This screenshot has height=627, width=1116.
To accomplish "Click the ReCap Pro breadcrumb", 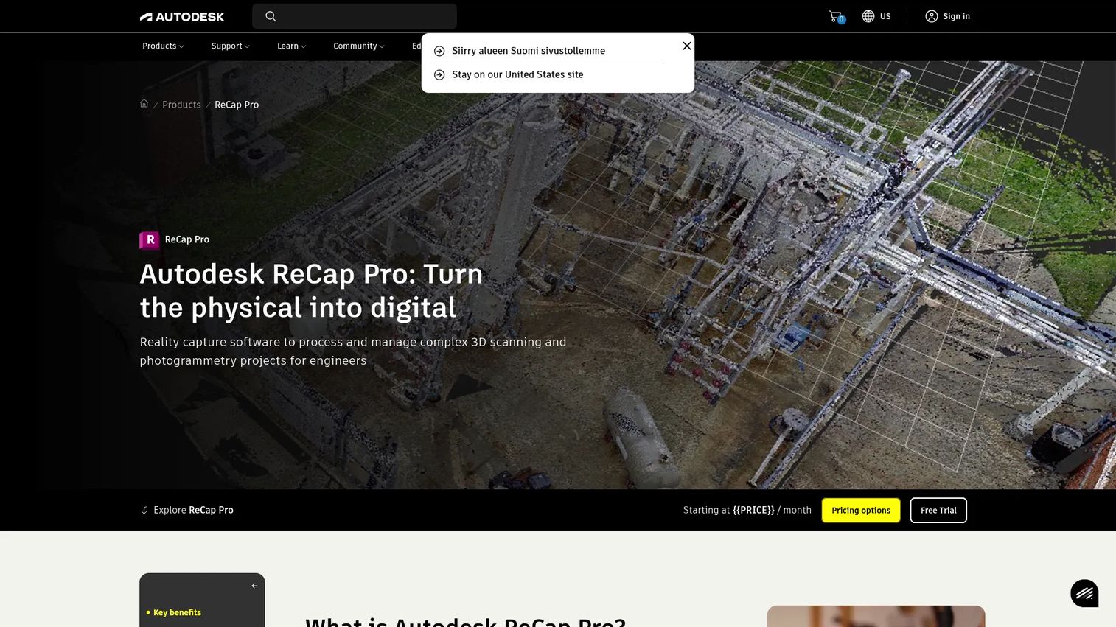I will pyautogui.click(x=237, y=105).
